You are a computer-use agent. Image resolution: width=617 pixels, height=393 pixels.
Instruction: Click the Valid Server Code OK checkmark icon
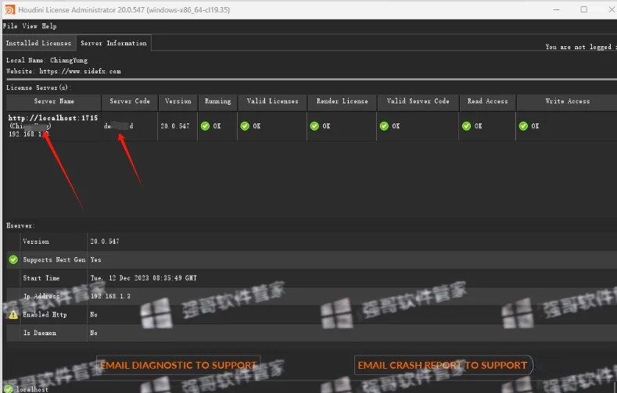click(x=384, y=126)
